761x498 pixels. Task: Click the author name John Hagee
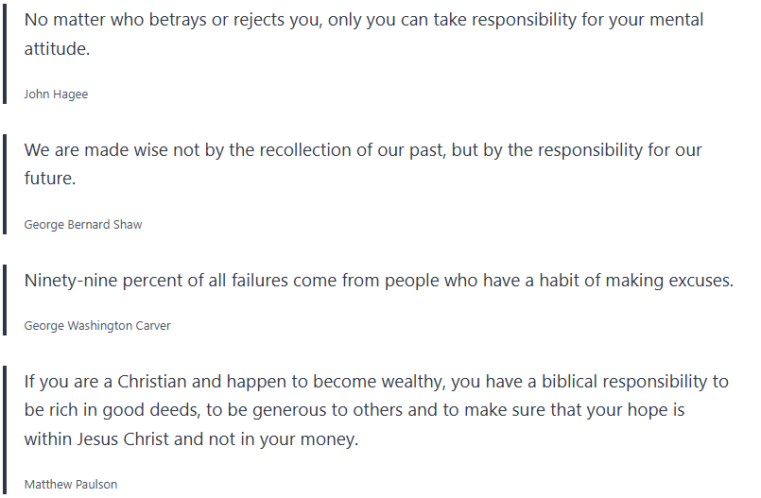[x=56, y=94]
